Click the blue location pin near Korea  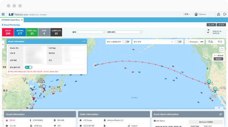[x=44, y=87]
